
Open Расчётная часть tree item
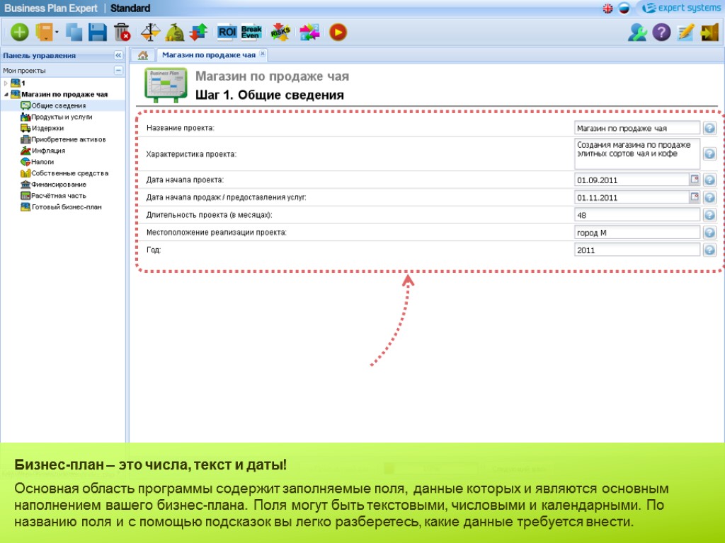tap(53, 196)
